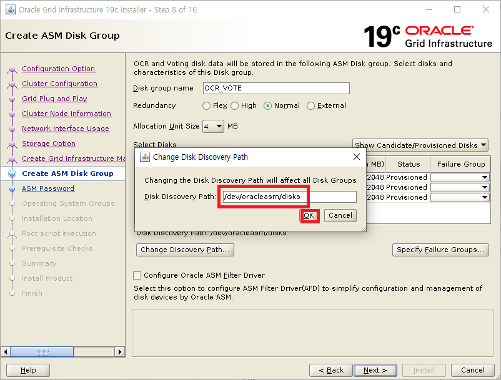Open the Allocation Unit Size dropdown

coord(213,126)
